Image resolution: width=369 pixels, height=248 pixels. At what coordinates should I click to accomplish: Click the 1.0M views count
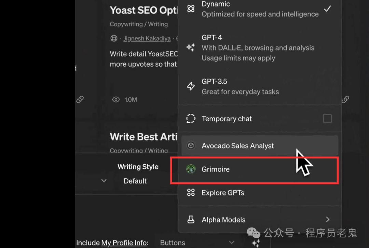pyautogui.click(x=131, y=99)
